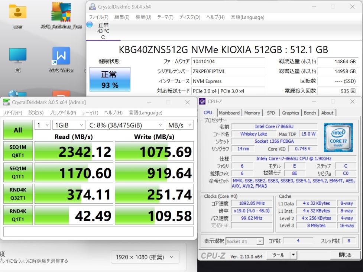Start all benchmarks with the All button
363x272 pixels.
click(x=18, y=130)
